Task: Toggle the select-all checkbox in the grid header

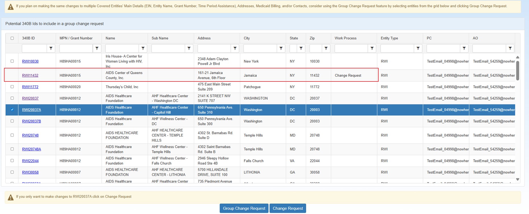Action: (12, 38)
